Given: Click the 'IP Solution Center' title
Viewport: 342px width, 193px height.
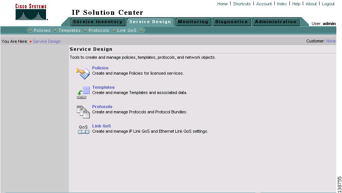Looking at the screenshot, I should coord(107,13).
